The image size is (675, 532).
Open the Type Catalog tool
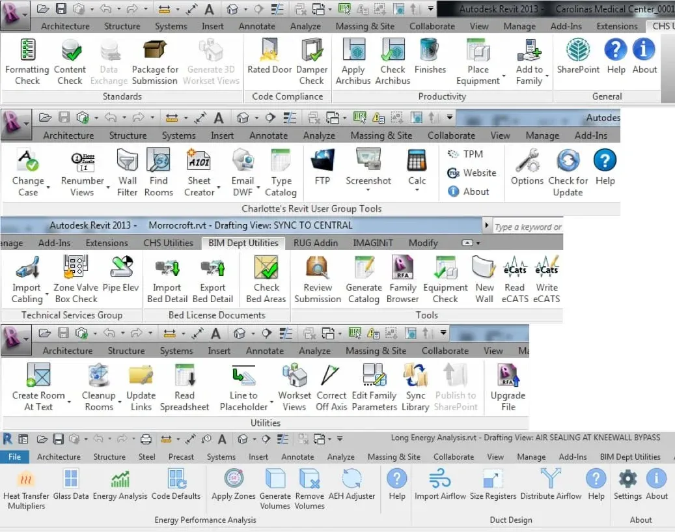click(x=281, y=173)
